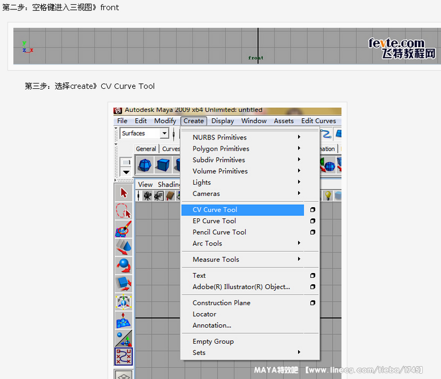
Task: Choose CV Curve Tool
Action: pyautogui.click(x=243, y=210)
